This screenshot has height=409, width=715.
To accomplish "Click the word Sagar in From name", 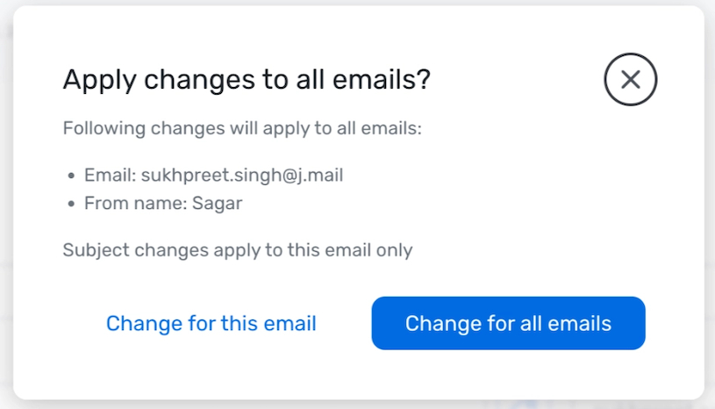I will click(x=217, y=204).
